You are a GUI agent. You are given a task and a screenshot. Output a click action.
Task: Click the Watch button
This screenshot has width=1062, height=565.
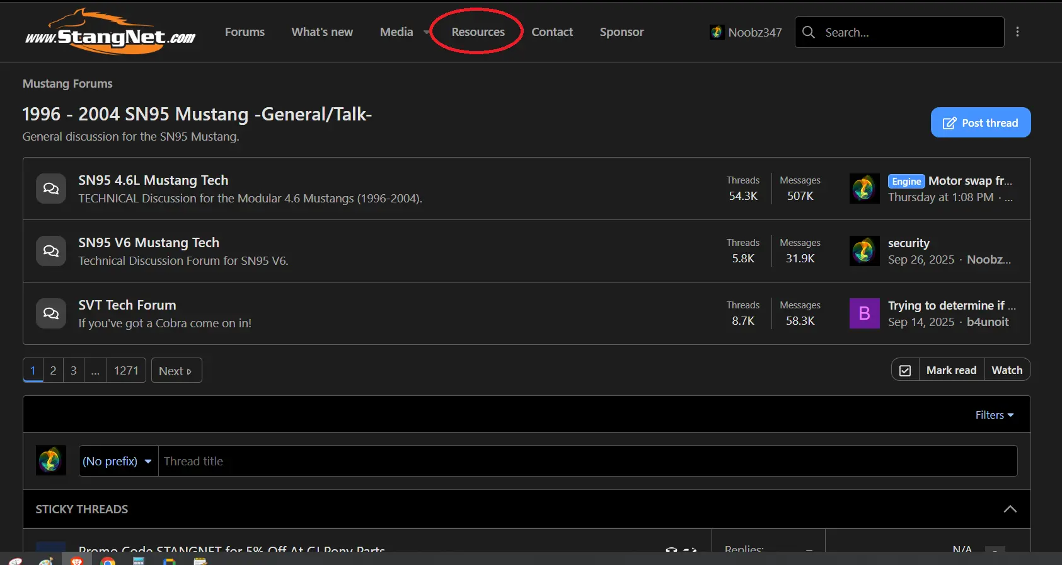click(x=1007, y=370)
